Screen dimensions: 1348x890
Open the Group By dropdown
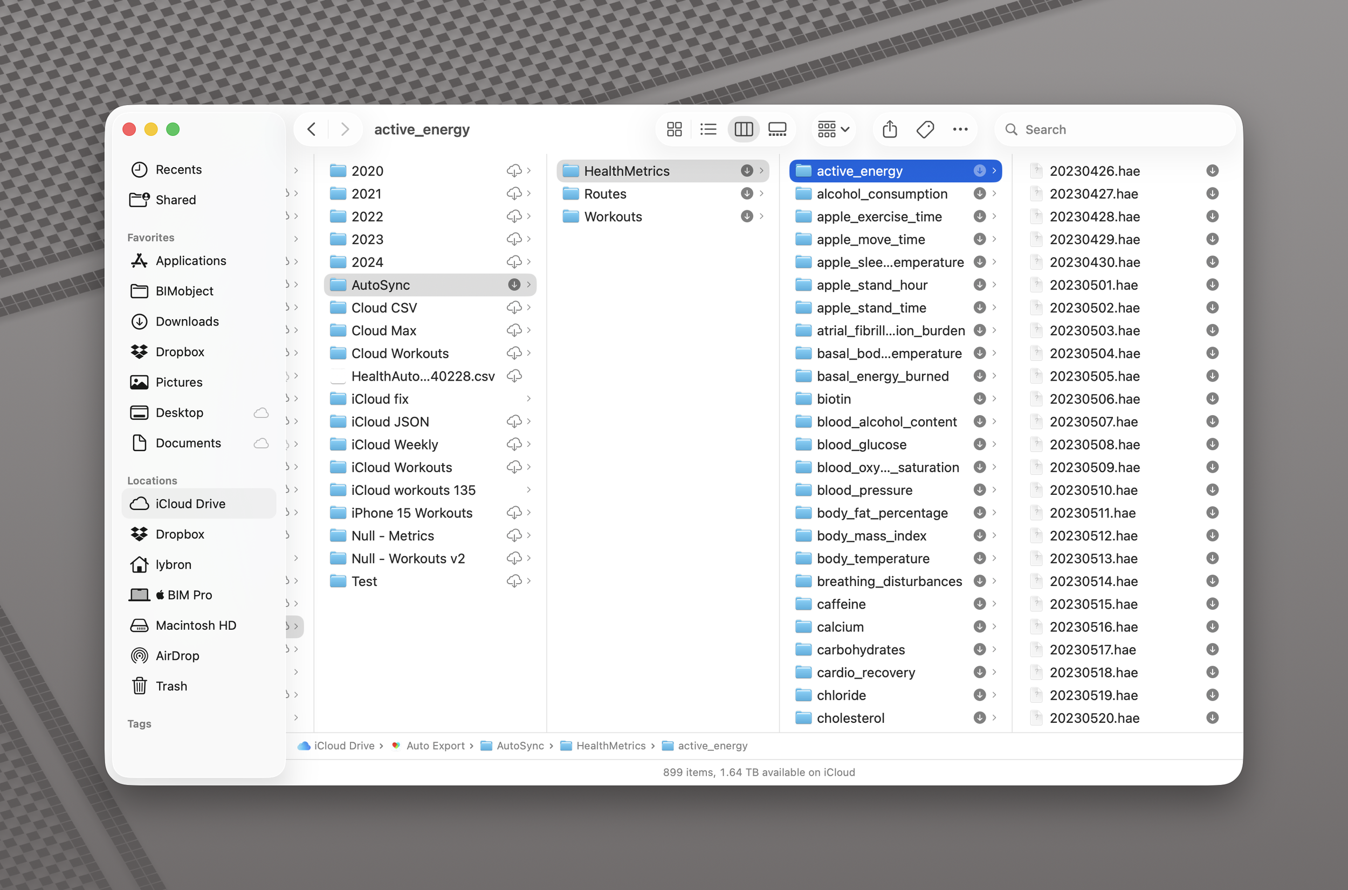pyautogui.click(x=833, y=129)
